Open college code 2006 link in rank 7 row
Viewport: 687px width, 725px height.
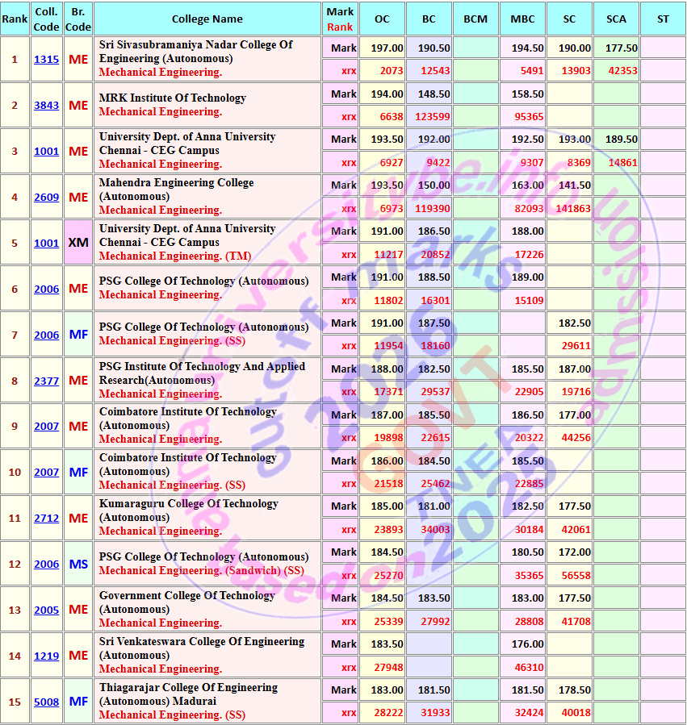(x=46, y=335)
